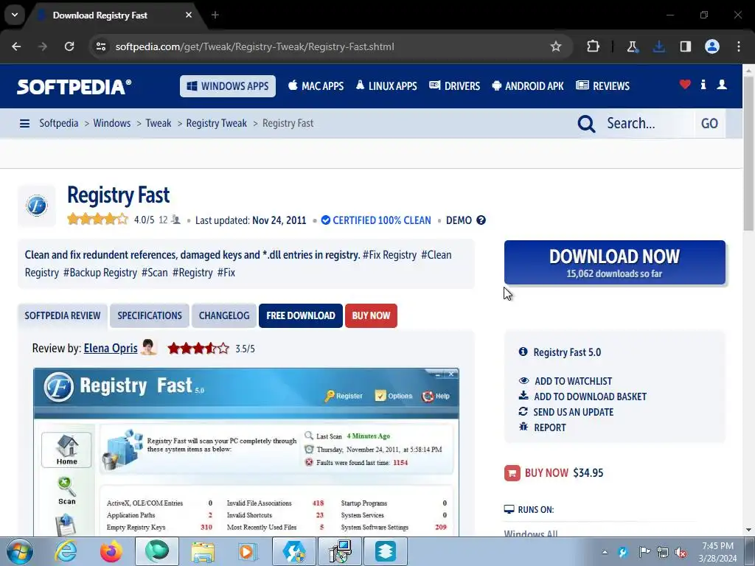This screenshot has width=755, height=566.
Task: Focus the Search input field
Action: coord(647,124)
